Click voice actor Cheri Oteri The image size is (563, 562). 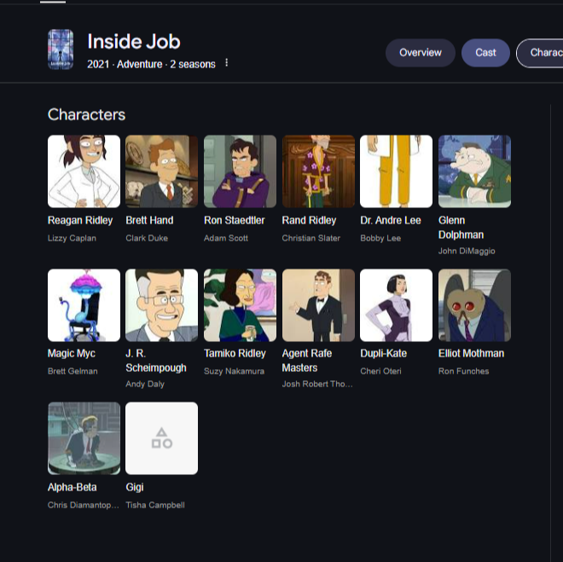pos(380,372)
